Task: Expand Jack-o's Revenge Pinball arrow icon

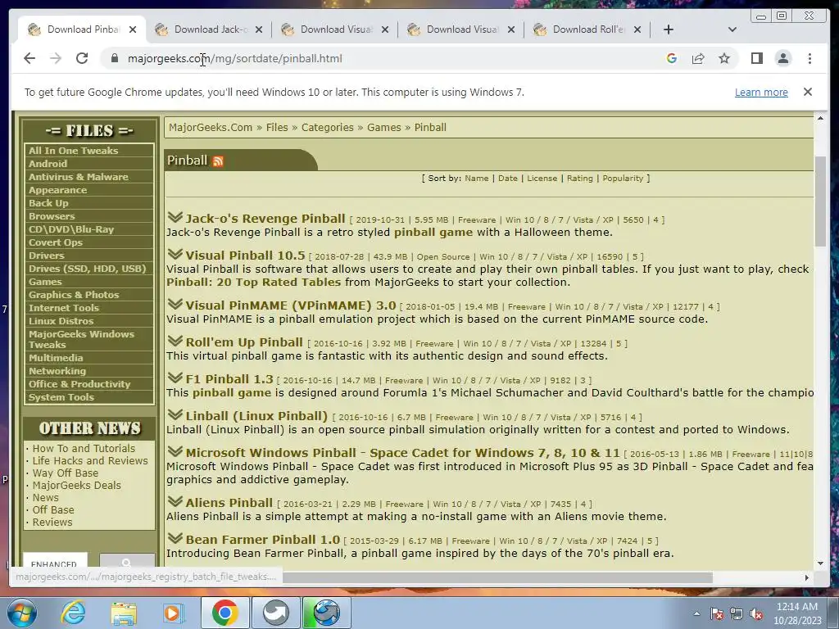Action: (175, 217)
